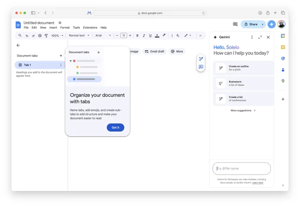300x206 pixels.
Task: Open Google Tasks side panel icon
Action: point(283,59)
